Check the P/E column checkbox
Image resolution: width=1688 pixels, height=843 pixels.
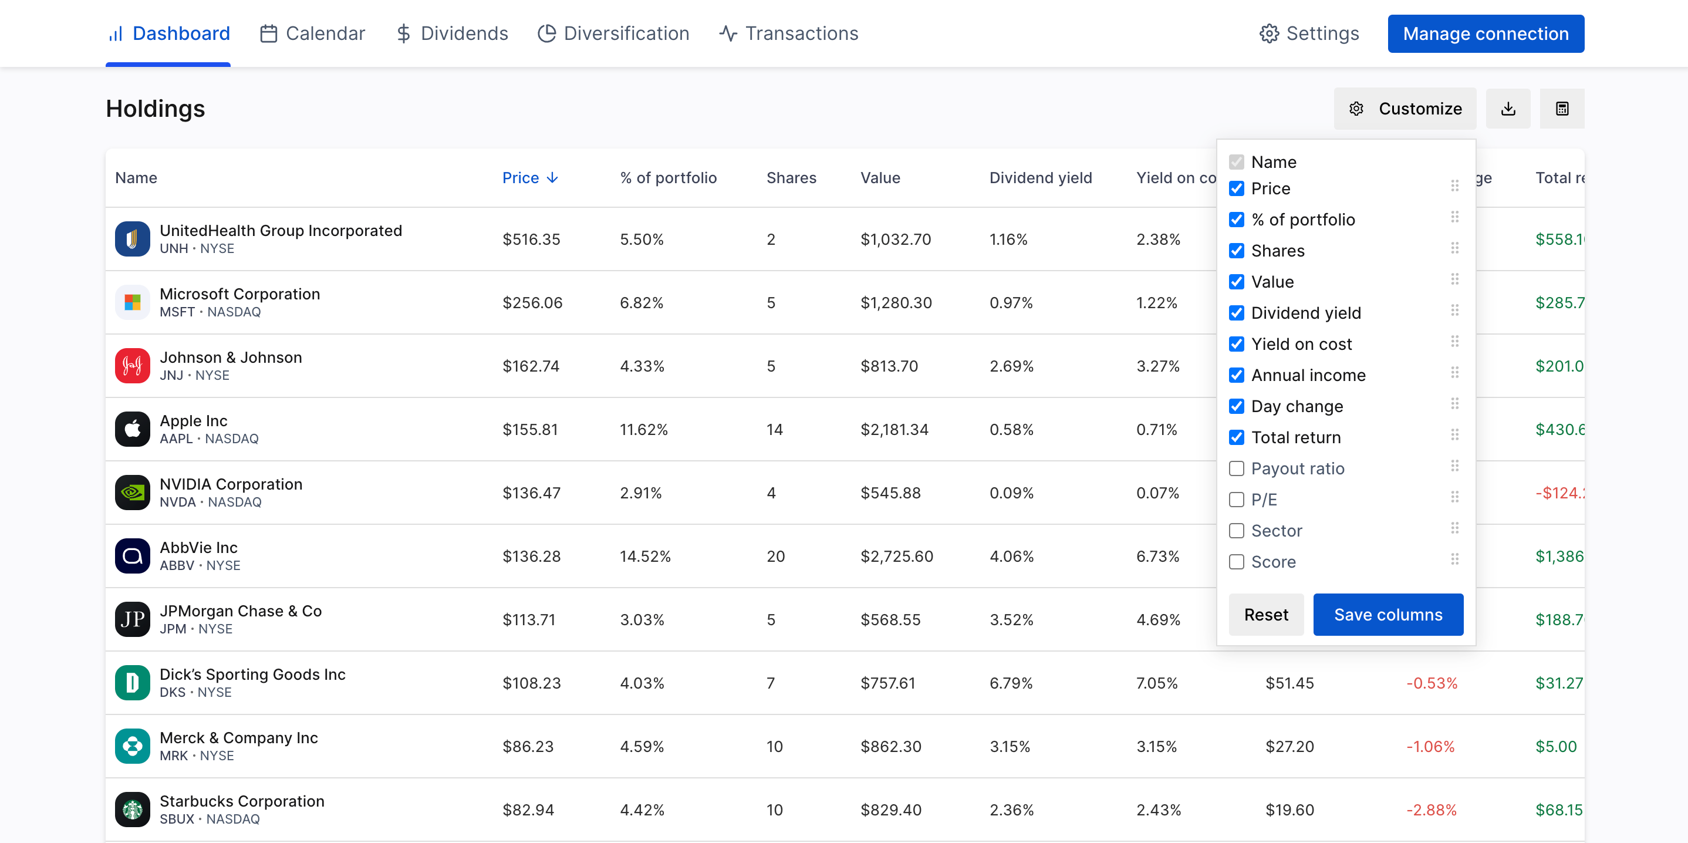(x=1236, y=500)
